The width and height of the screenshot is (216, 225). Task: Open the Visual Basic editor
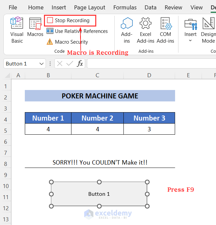click(x=17, y=30)
